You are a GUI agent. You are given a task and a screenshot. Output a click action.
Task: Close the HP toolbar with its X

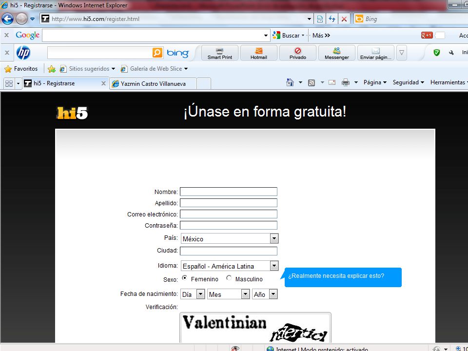point(6,53)
